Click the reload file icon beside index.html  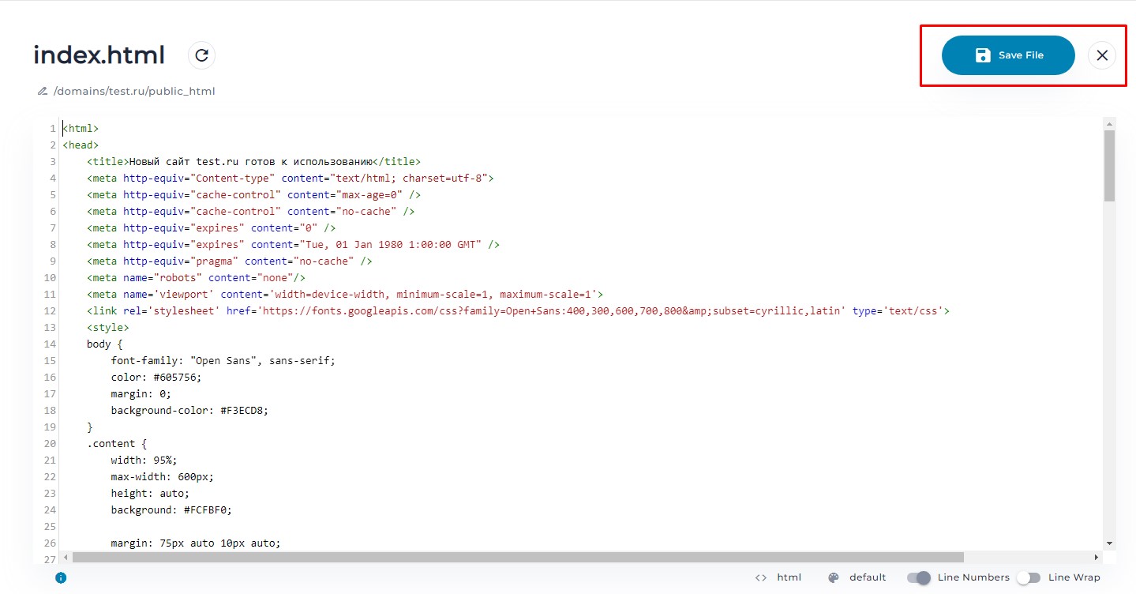point(201,55)
